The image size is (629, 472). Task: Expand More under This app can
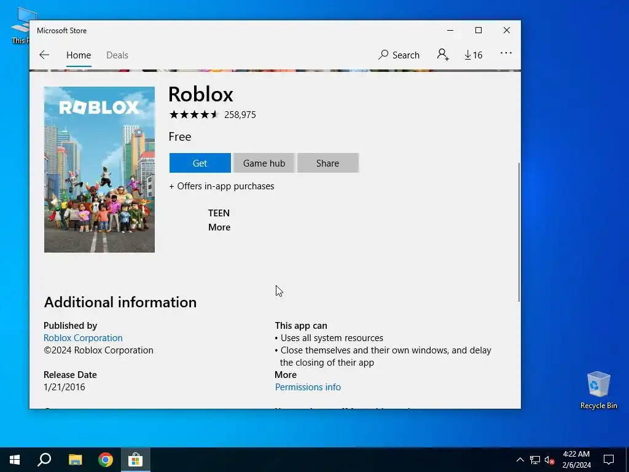tap(286, 375)
